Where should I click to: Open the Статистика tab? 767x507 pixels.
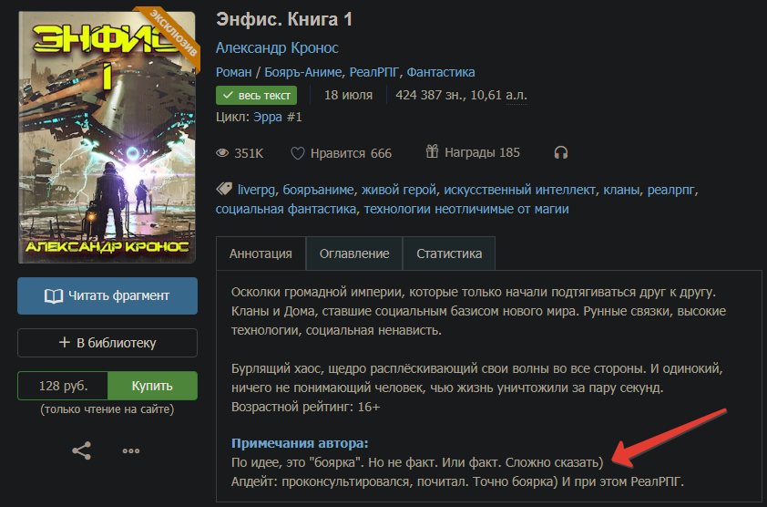449,253
